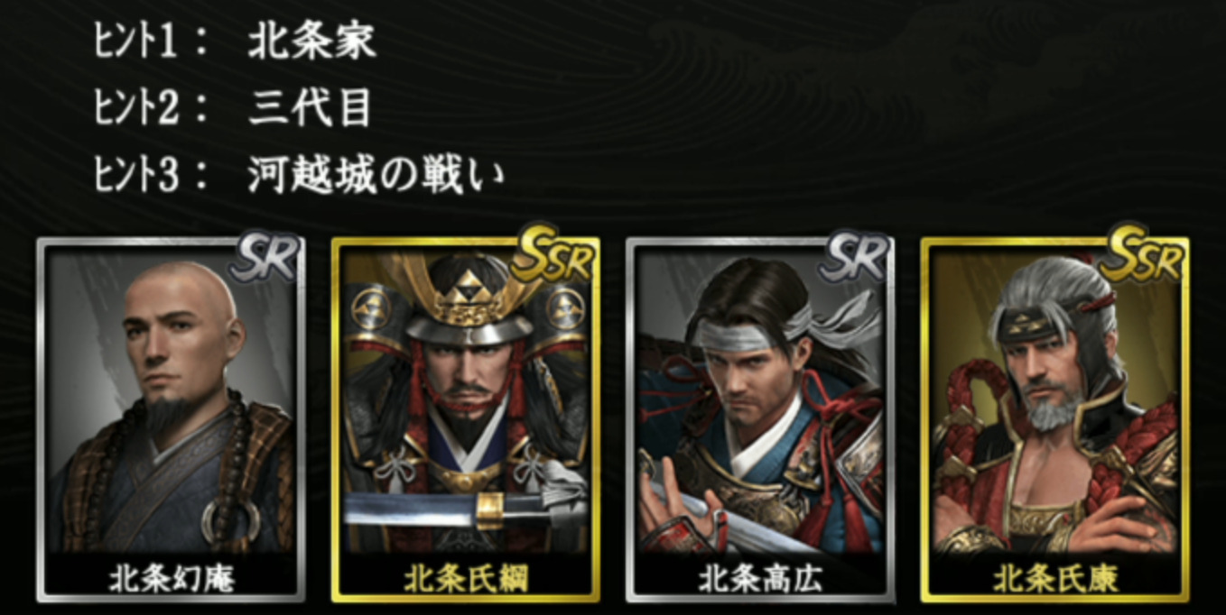Select the 北条氏康 SSR card

tap(1054, 419)
